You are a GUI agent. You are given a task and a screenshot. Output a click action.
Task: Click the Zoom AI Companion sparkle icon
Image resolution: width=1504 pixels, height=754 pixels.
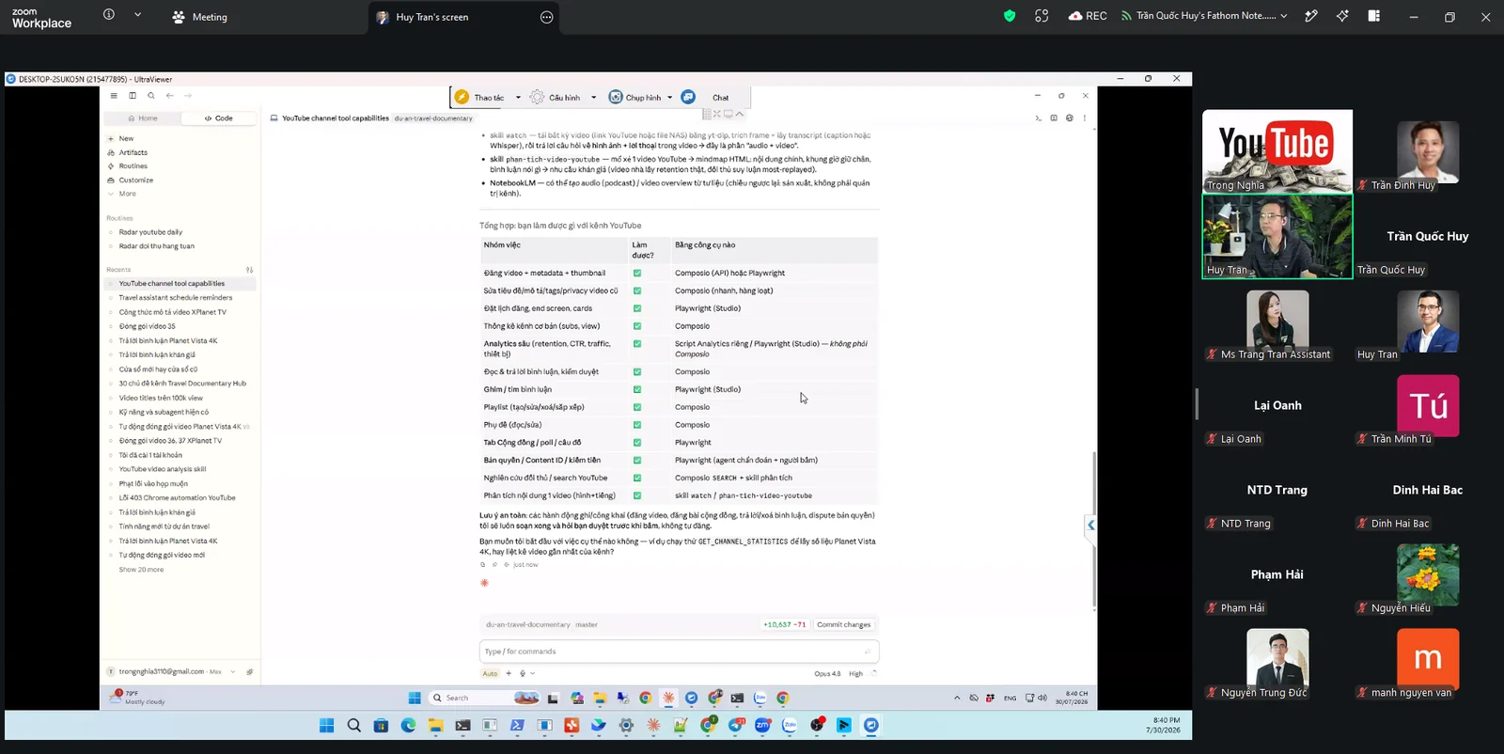tap(1342, 16)
